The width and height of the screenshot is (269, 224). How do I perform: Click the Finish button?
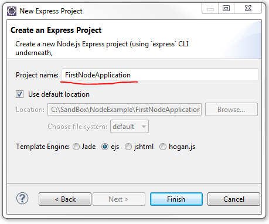[176, 199]
